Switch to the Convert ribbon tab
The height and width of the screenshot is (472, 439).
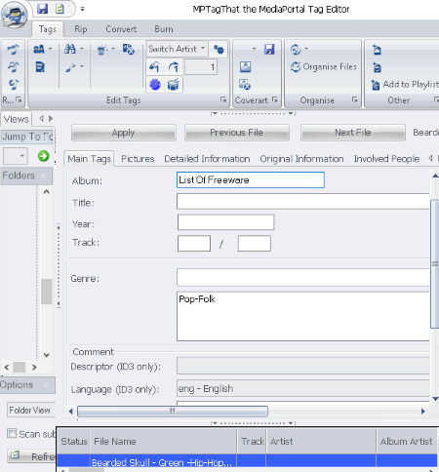[121, 29]
